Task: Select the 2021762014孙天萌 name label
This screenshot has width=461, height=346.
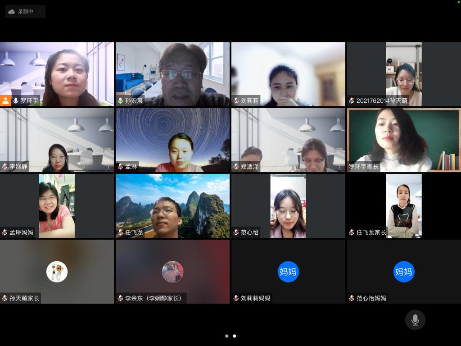Action: tap(382, 100)
